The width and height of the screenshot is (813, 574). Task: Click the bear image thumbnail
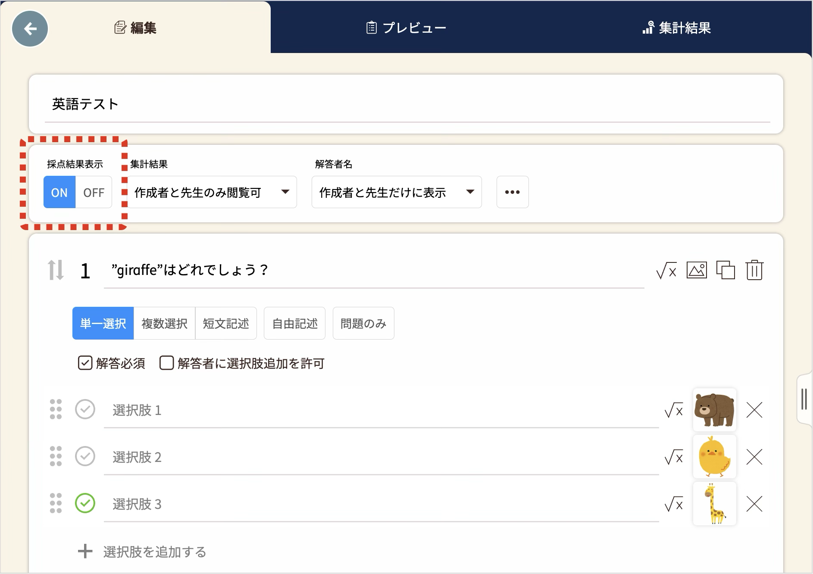point(714,410)
